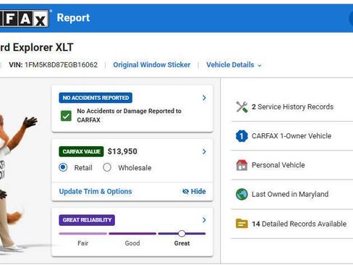Viewport: 353px width, 265px height.
Task: Click 14 Detailed Records Available text
Action: pos(299,224)
